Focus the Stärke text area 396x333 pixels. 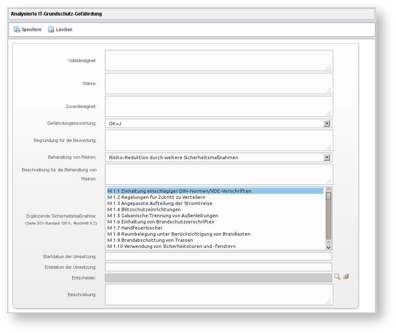218,83
